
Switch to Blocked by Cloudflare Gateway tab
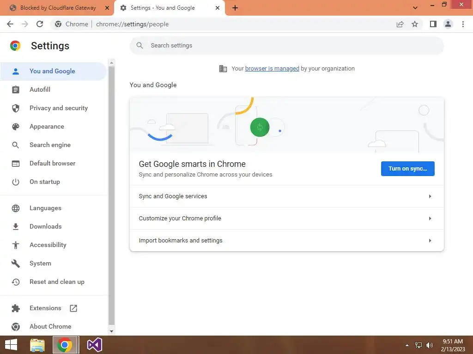pyautogui.click(x=57, y=8)
